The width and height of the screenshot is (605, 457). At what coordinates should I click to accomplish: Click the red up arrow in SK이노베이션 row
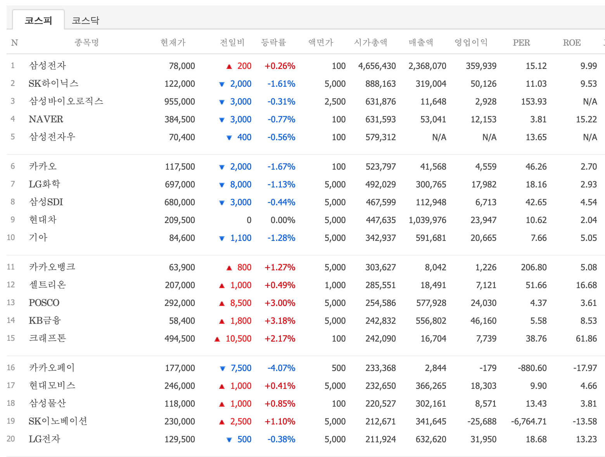pyautogui.click(x=222, y=422)
